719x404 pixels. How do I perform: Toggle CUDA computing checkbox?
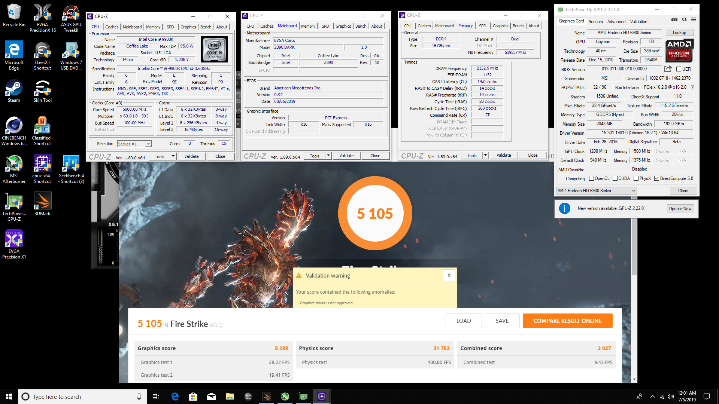(x=615, y=178)
